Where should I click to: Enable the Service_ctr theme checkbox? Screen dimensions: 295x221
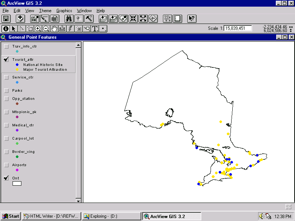coord(6,77)
